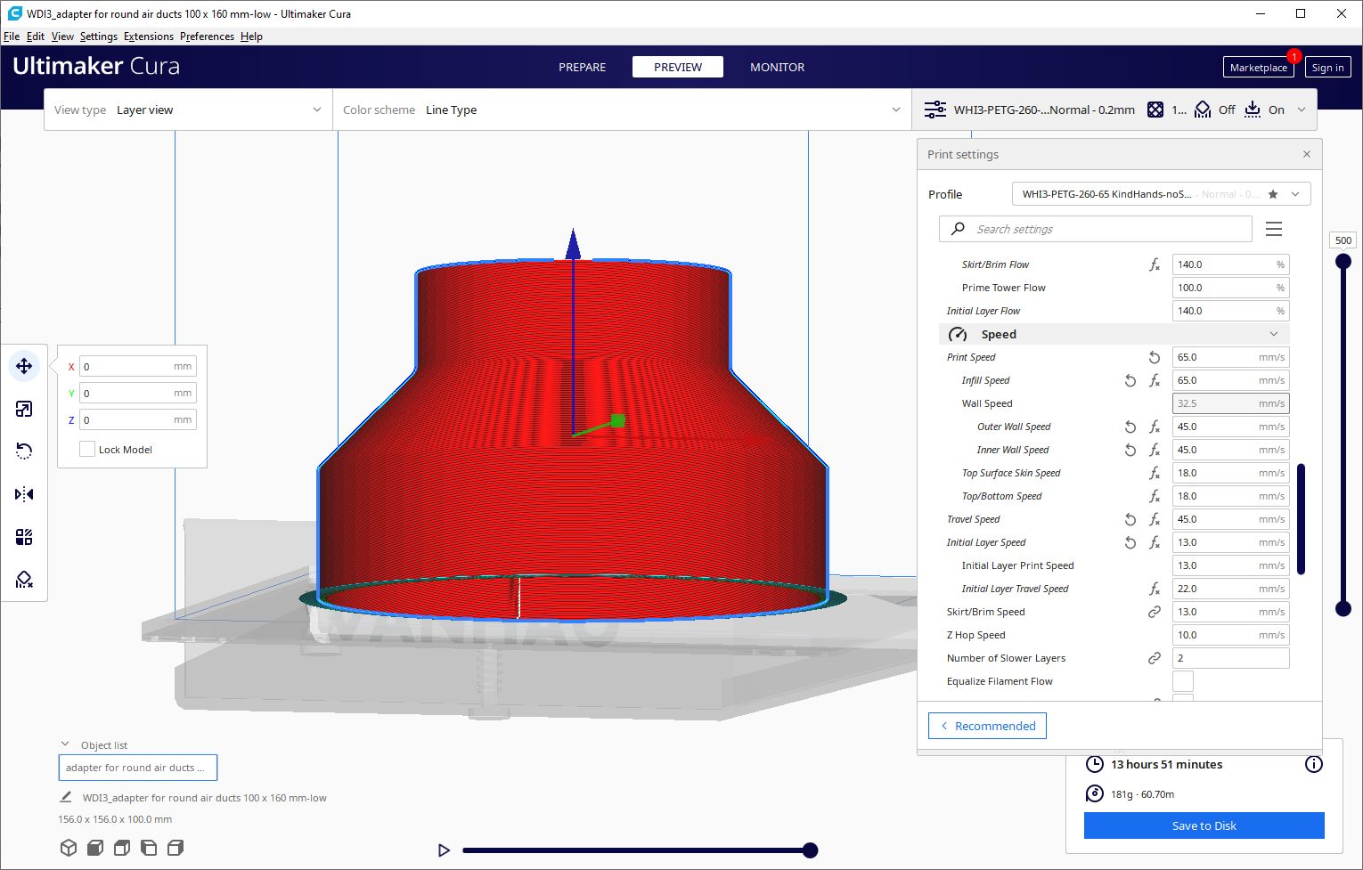Enable the Lock Model checkbox

(86, 449)
